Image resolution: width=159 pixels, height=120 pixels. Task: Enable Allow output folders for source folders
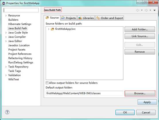[47, 83]
